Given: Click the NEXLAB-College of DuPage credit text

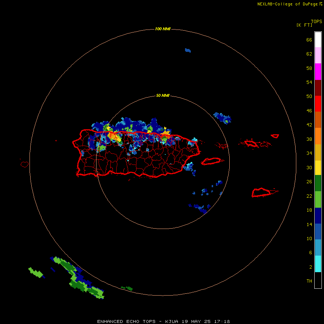Looking at the screenshot, I should point(287,4).
